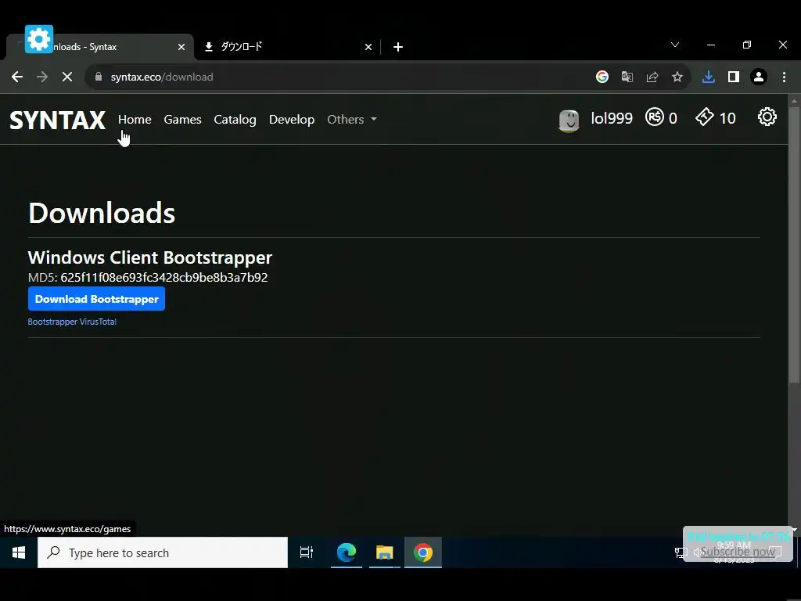The width and height of the screenshot is (801, 601).
Task: Click the blue gear overlay icon
Action: (39, 39)
